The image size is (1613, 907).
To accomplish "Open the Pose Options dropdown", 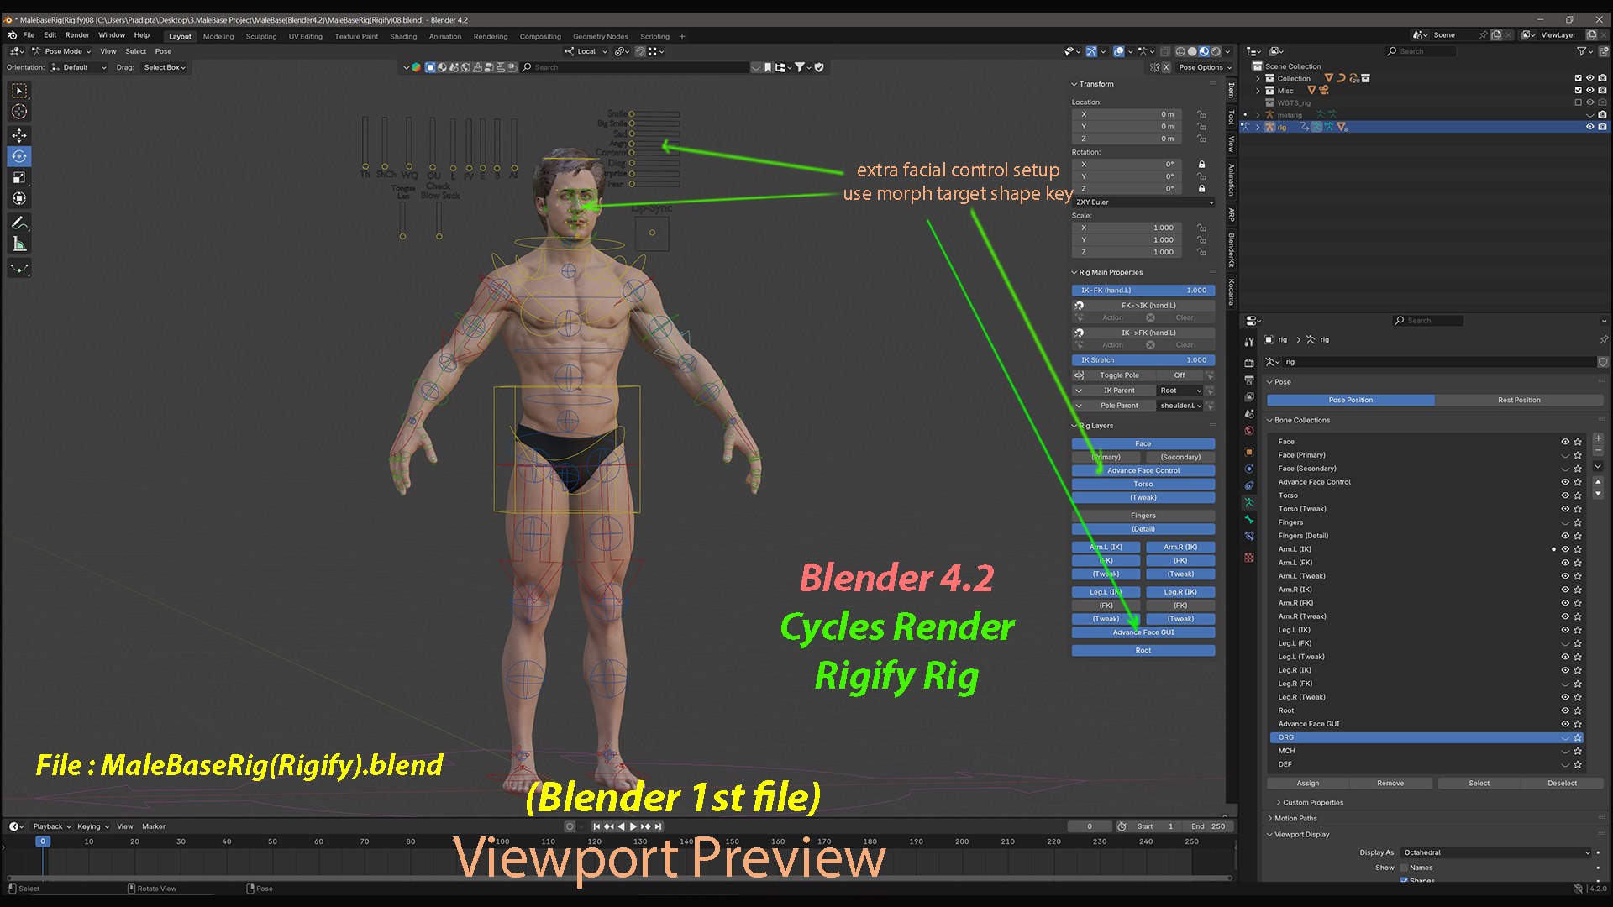I will click(1205, 67).
